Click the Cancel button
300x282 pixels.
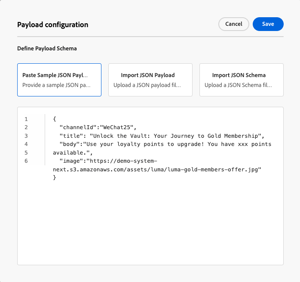234,24
